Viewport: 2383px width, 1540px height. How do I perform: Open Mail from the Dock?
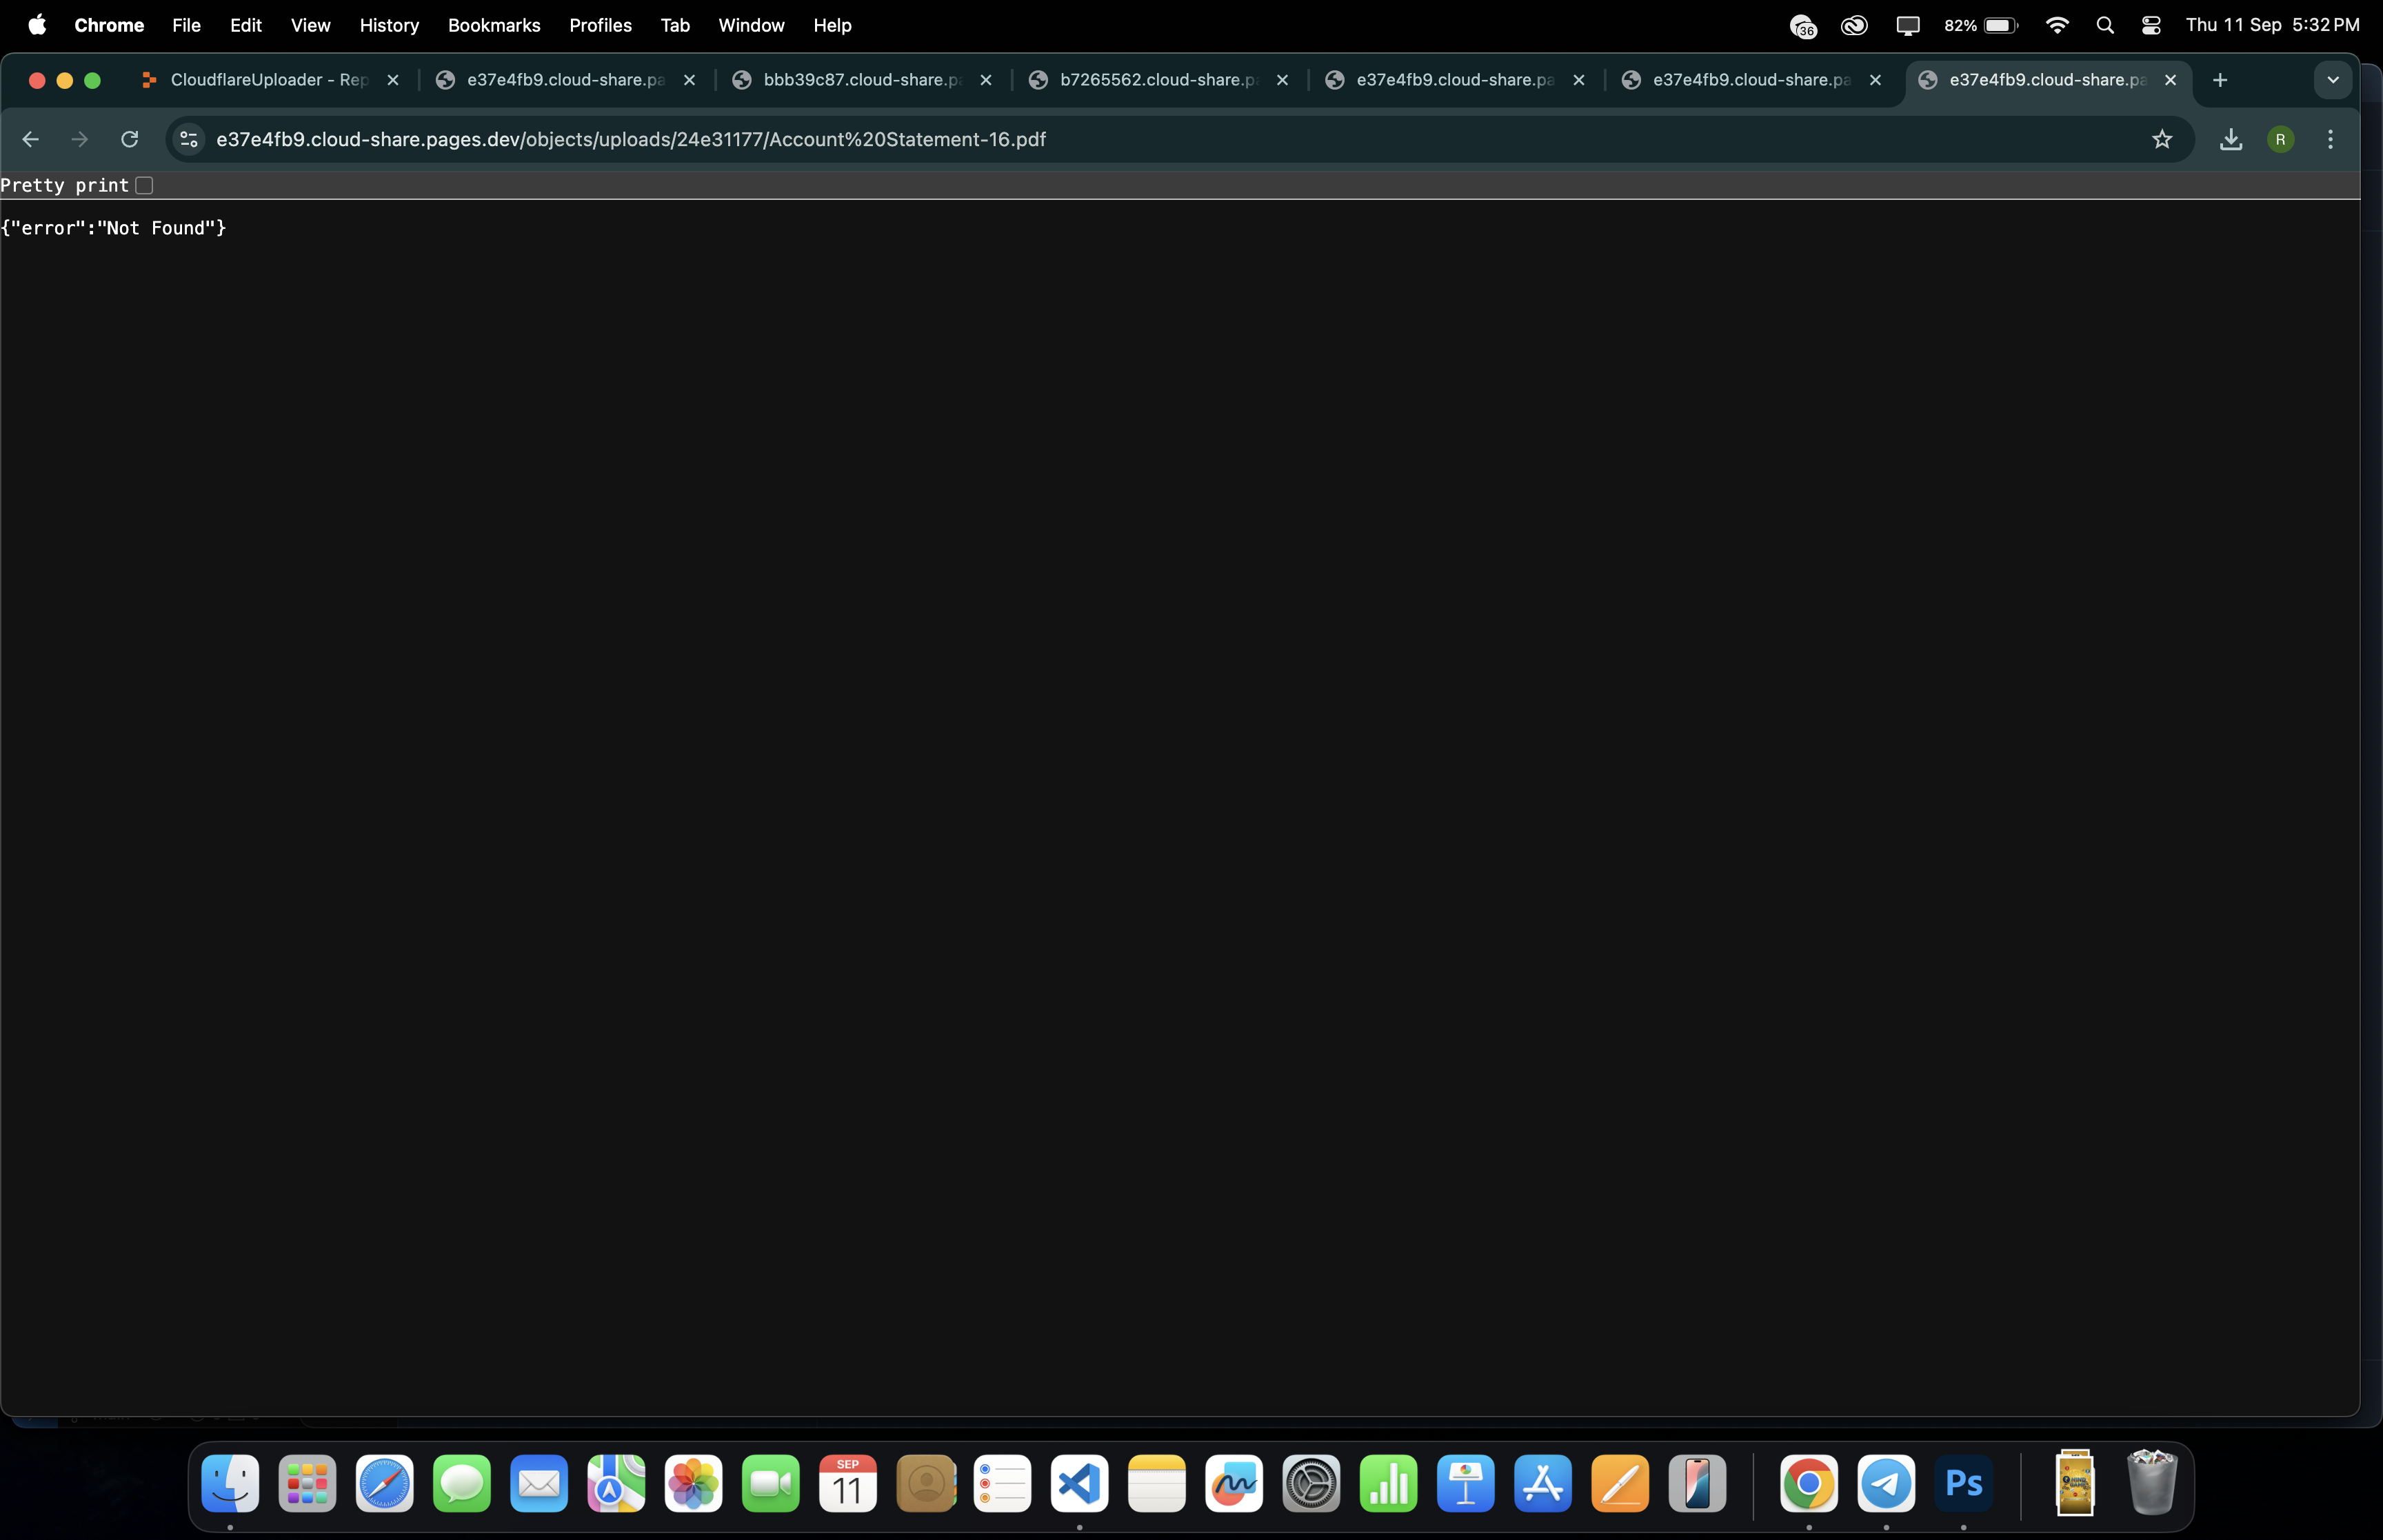[x=539, y=1483]
